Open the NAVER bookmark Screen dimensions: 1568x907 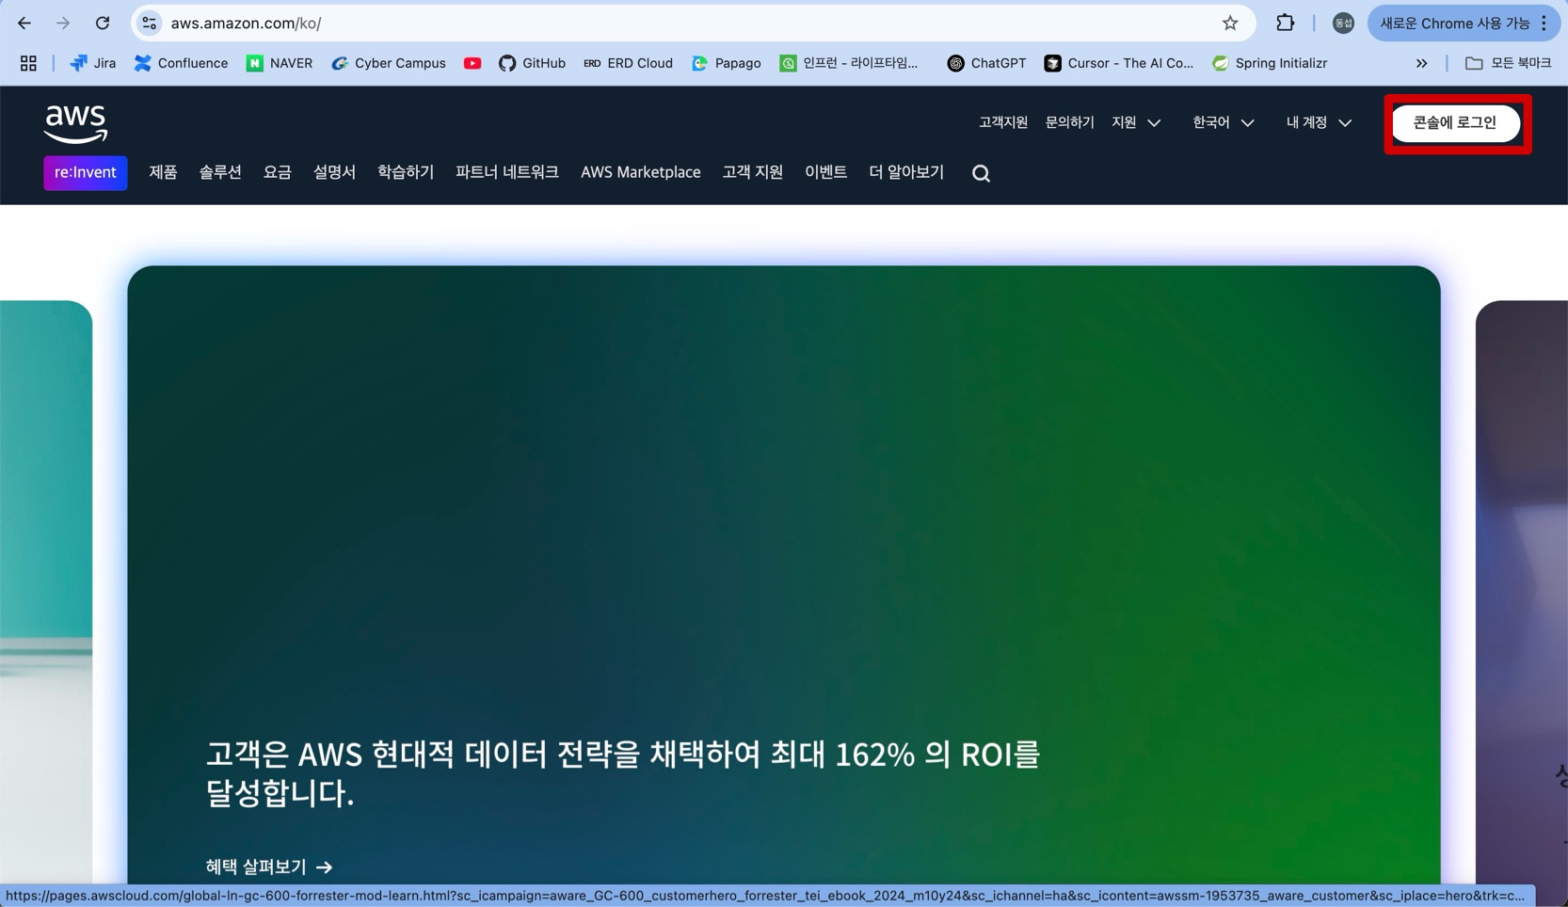[279, 63]
